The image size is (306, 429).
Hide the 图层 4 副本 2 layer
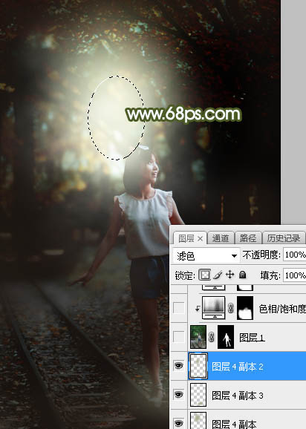(x=179, y=365)
